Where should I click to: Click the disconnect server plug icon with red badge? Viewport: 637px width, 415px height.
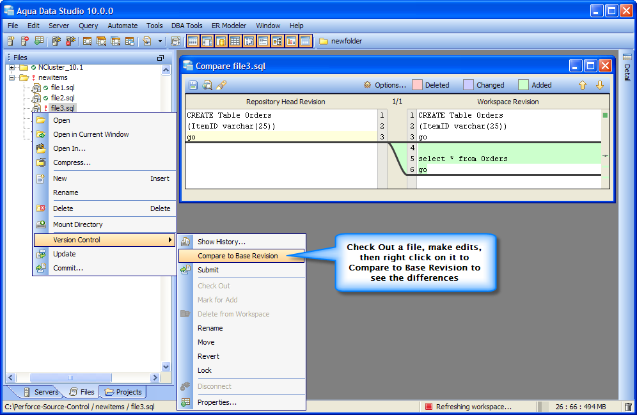tap(71, 41)
